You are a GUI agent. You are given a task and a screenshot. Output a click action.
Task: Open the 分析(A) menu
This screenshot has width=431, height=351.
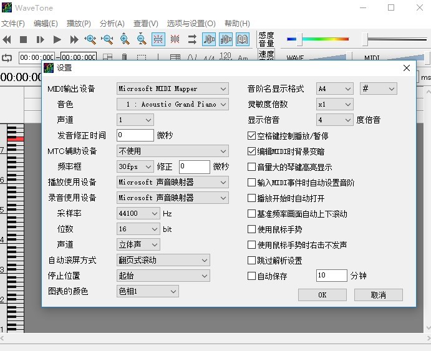tap(112, 24)
